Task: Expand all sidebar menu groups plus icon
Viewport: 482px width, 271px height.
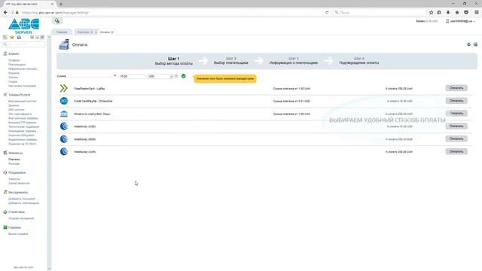Action: click(32, 37)
